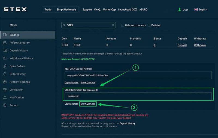Select Balance in the menu
This screenshot has width=218, height=138.
pyautogui.click(x=28, y=35)
